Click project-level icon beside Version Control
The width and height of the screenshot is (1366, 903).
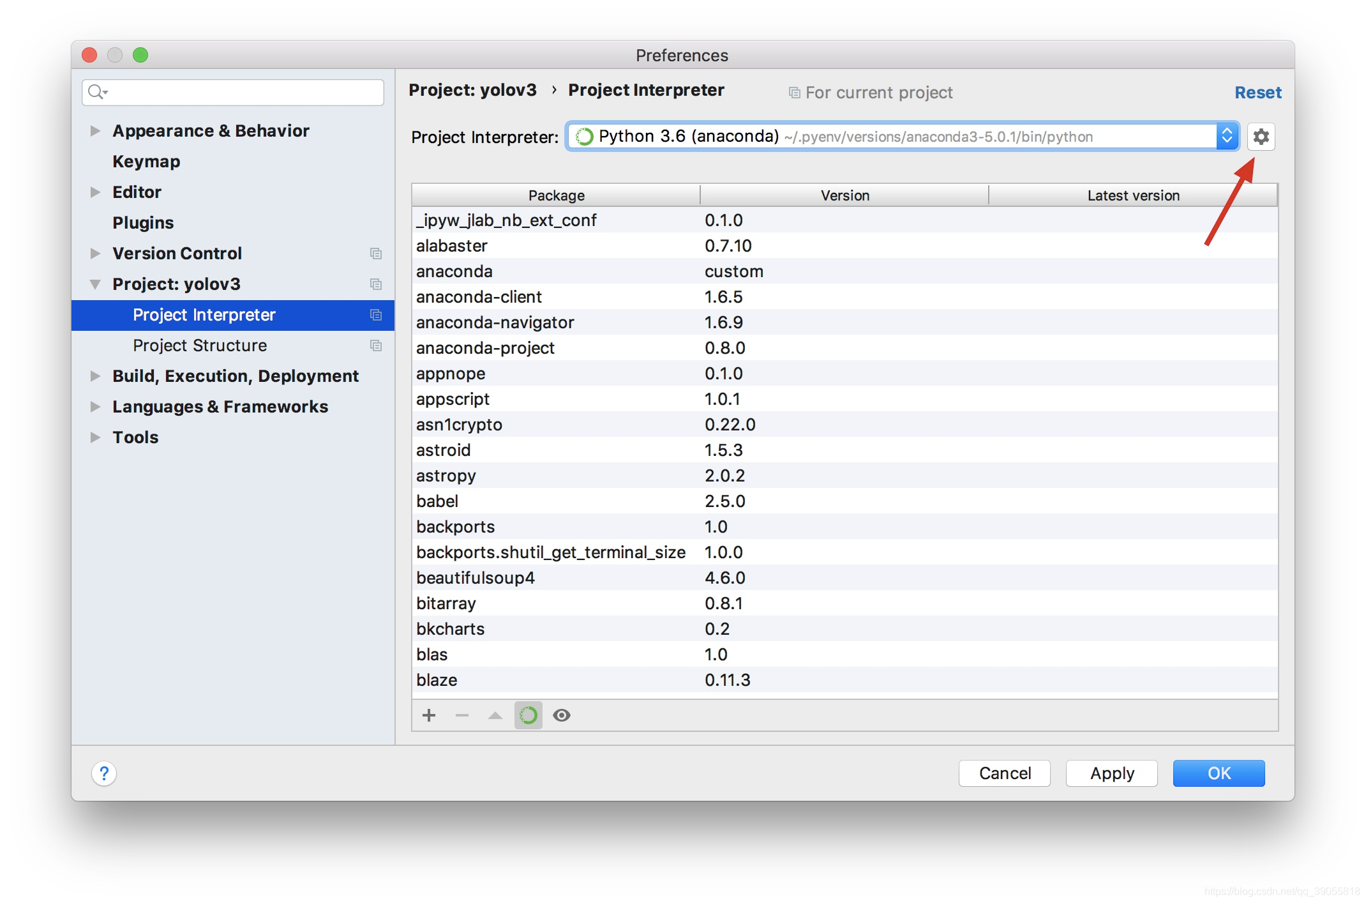pos(376,254)
